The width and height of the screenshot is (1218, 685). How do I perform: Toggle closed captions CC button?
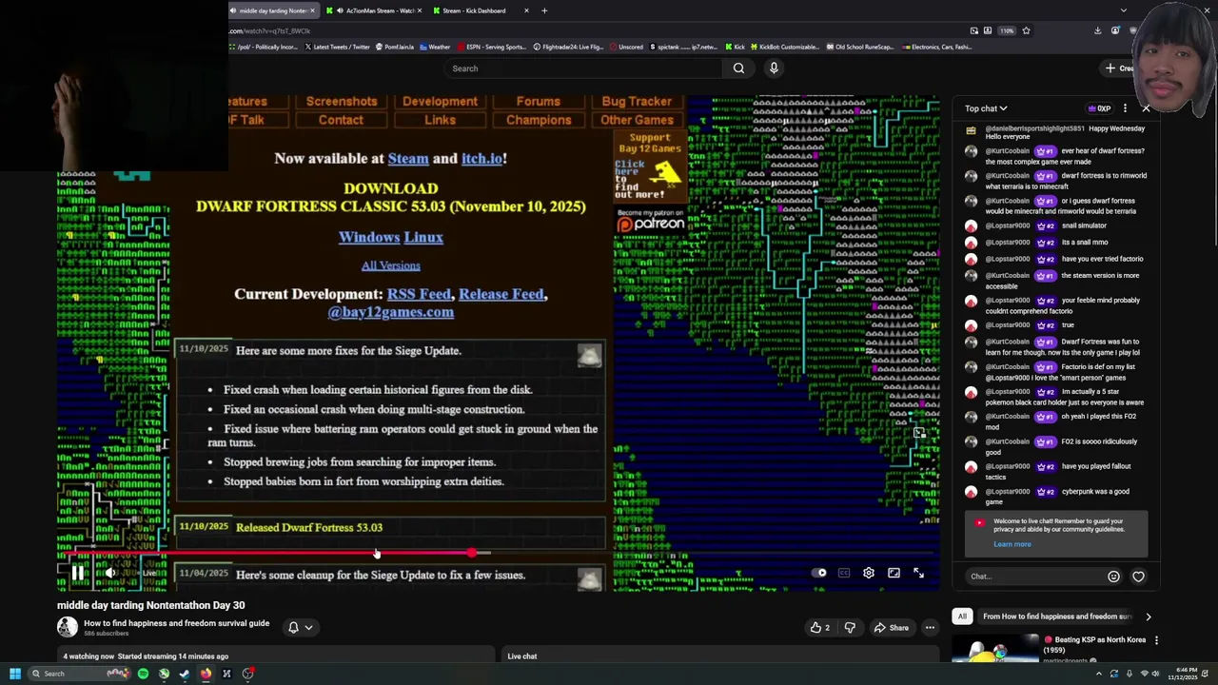click(x=844, y=573)
